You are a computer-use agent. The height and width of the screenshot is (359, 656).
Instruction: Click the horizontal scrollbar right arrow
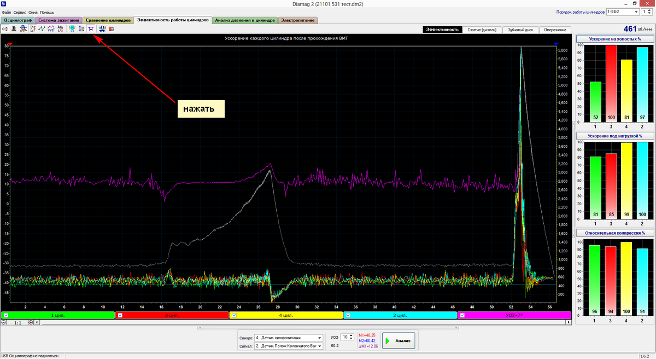coord(570,323)
